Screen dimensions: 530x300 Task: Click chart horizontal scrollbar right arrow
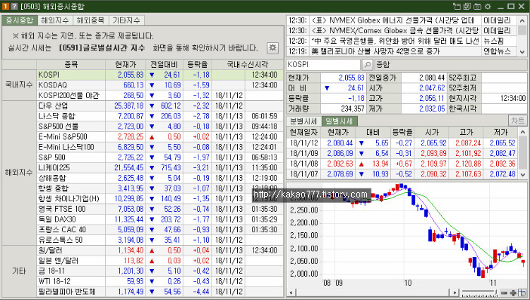pyautogui.click(x=455, y=293)
